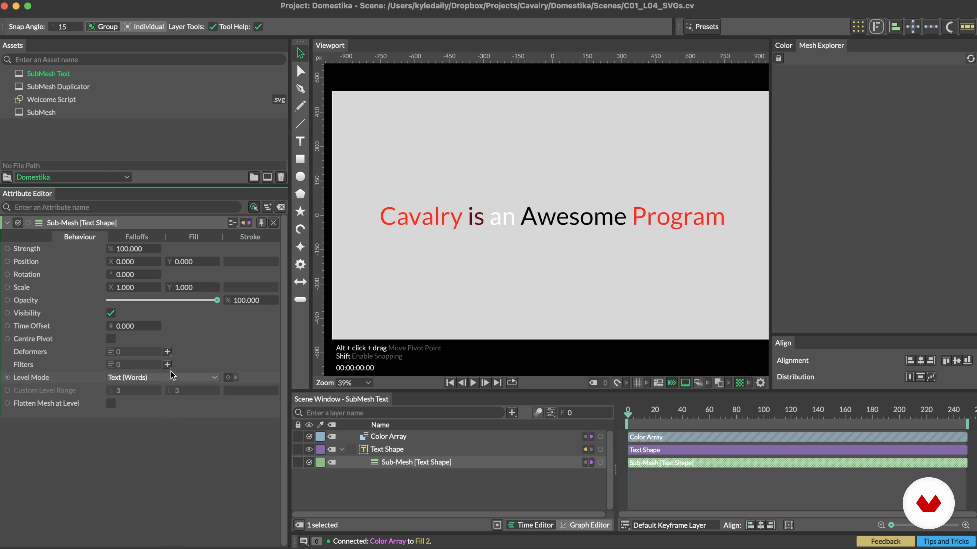Screen dimensions: 977x549
Task: Select the Pen tool in toolbox
Action: [300, 89]
